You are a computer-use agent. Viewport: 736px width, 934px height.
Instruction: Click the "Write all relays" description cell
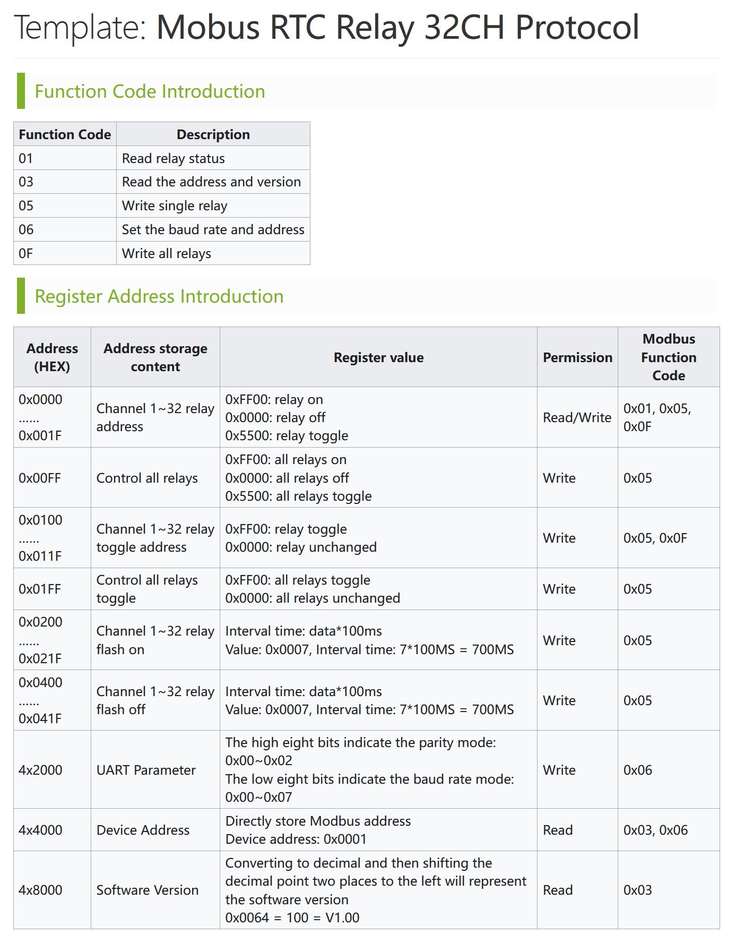click(x=166, y=253)
